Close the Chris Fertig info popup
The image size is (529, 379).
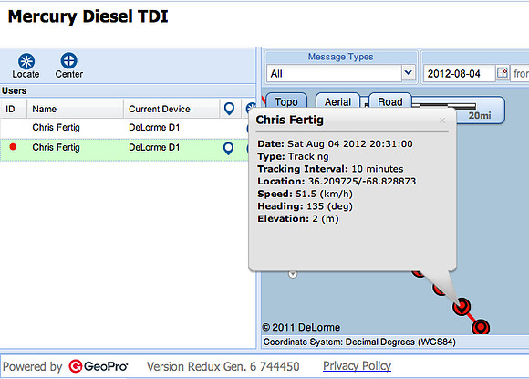coord(442,121)
